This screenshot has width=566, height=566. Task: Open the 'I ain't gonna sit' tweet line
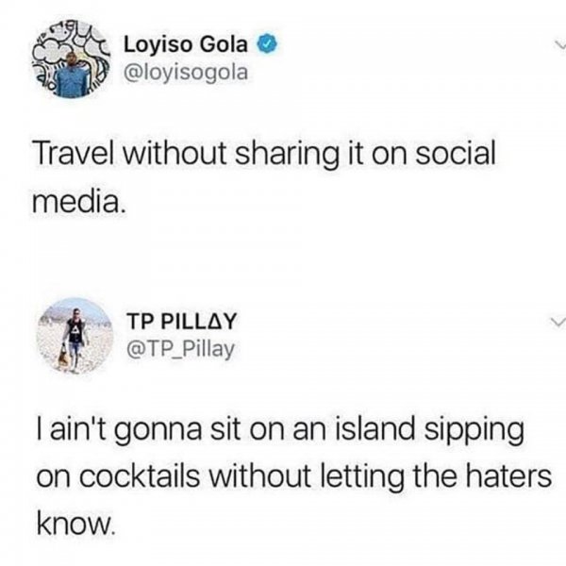click(280, 431)
